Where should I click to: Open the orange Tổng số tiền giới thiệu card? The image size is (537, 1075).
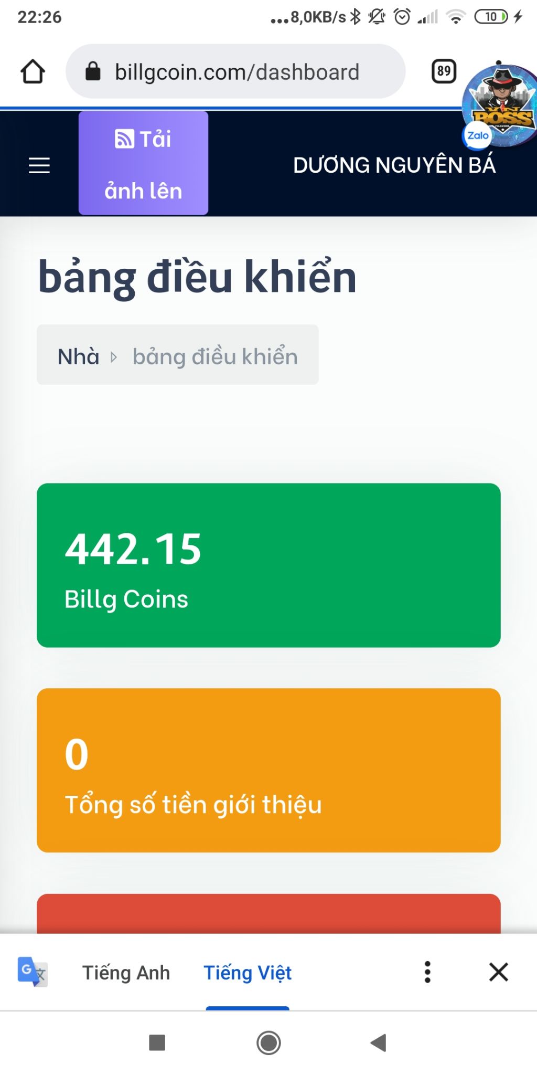pos(268,771)
